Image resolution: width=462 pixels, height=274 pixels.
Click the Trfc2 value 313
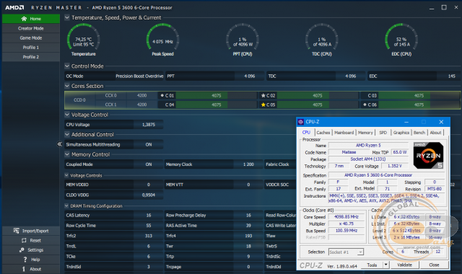[x=149, y=236]
